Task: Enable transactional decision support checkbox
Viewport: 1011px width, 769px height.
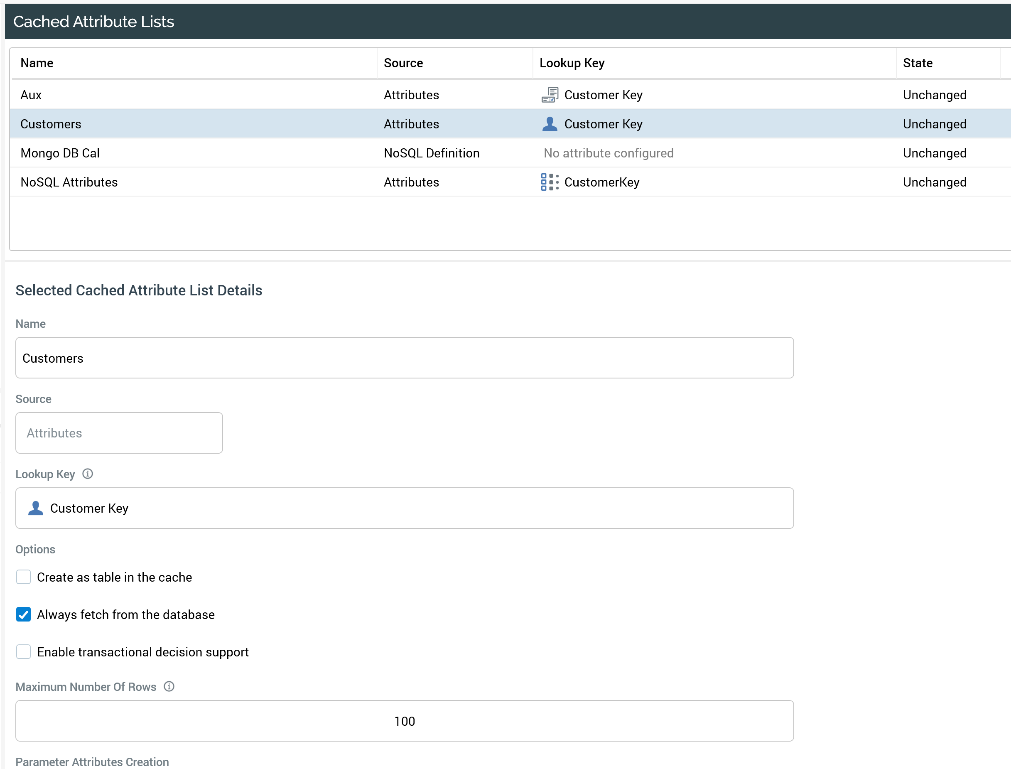Action: pos(23,651)
